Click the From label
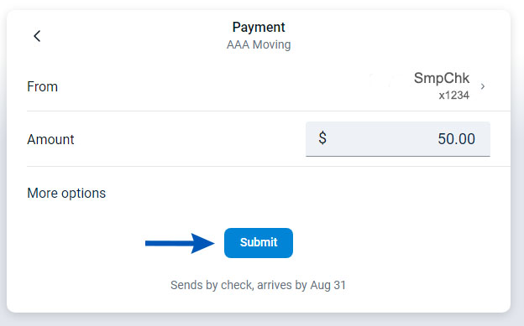The width and height of the screenshot is (524, 326). [43, 87]
